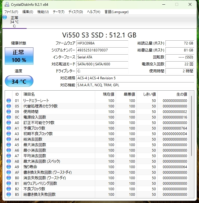Click the ID column header
Viewport: 199px width, 203px height.
[17, 94]
